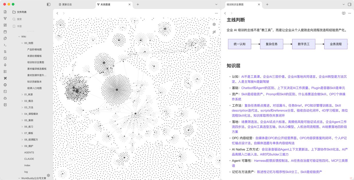Open the canvas grid ribbon icon
This screenshot has height=180, width=354.
coord(5,25)
